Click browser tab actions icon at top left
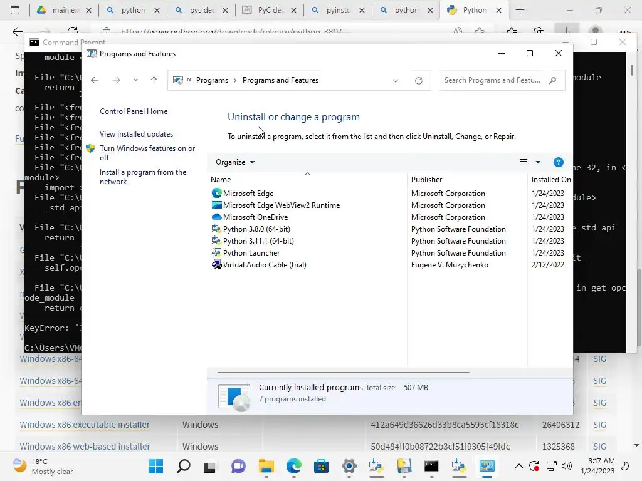642x481 pixels. [15, 10]
